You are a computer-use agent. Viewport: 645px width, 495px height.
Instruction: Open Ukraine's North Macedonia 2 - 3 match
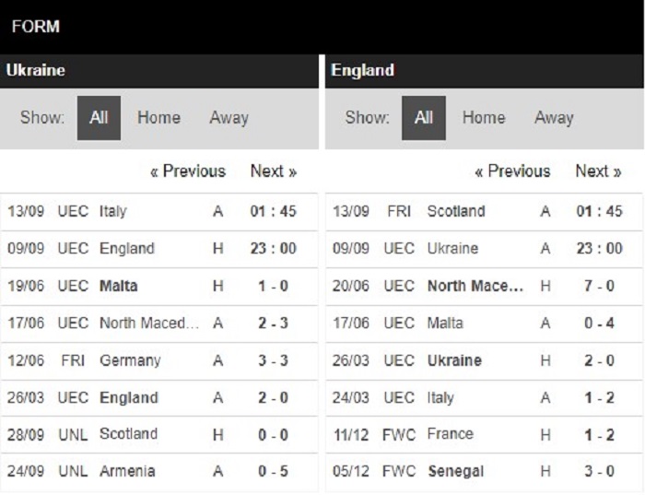(x=158, y=324)
